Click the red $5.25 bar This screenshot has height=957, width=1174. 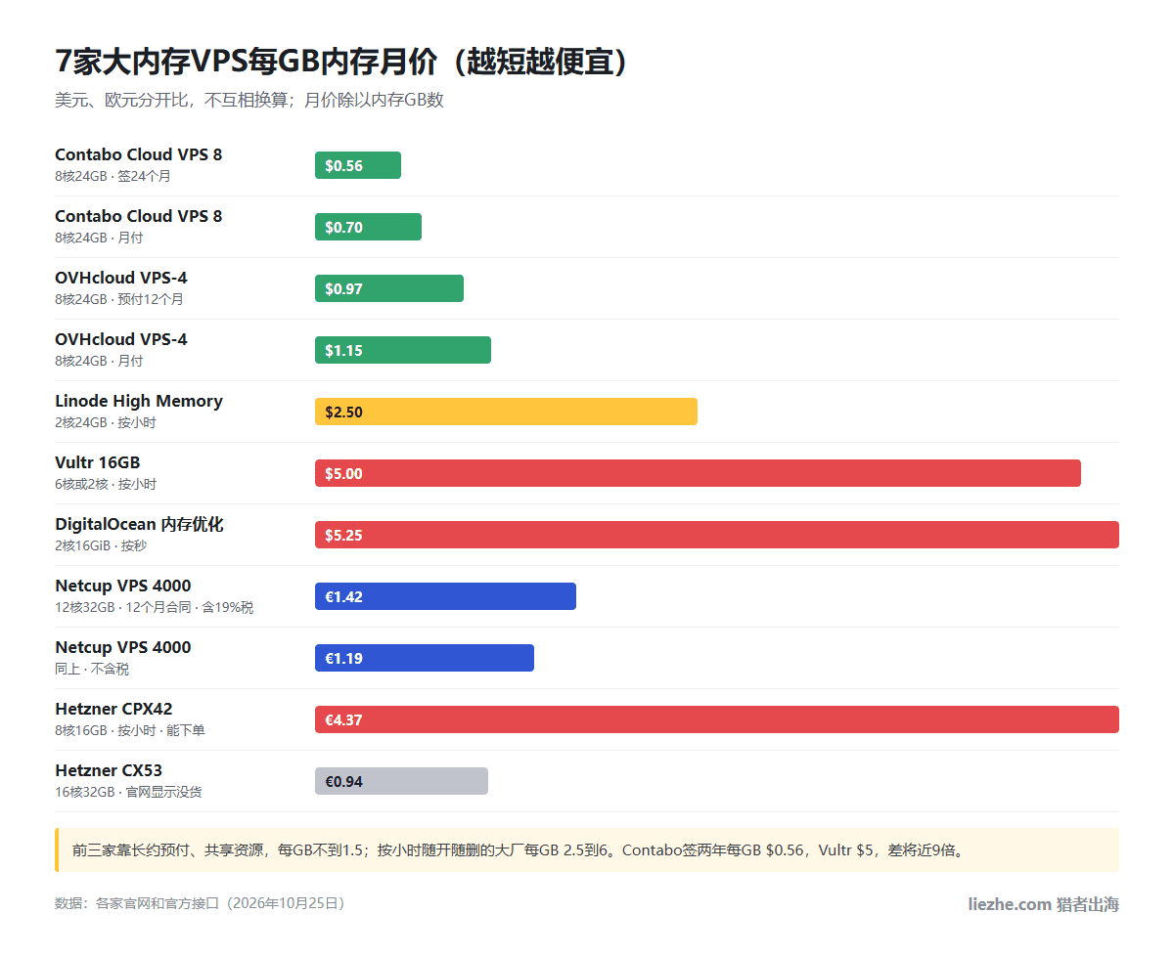click(717, 535)
